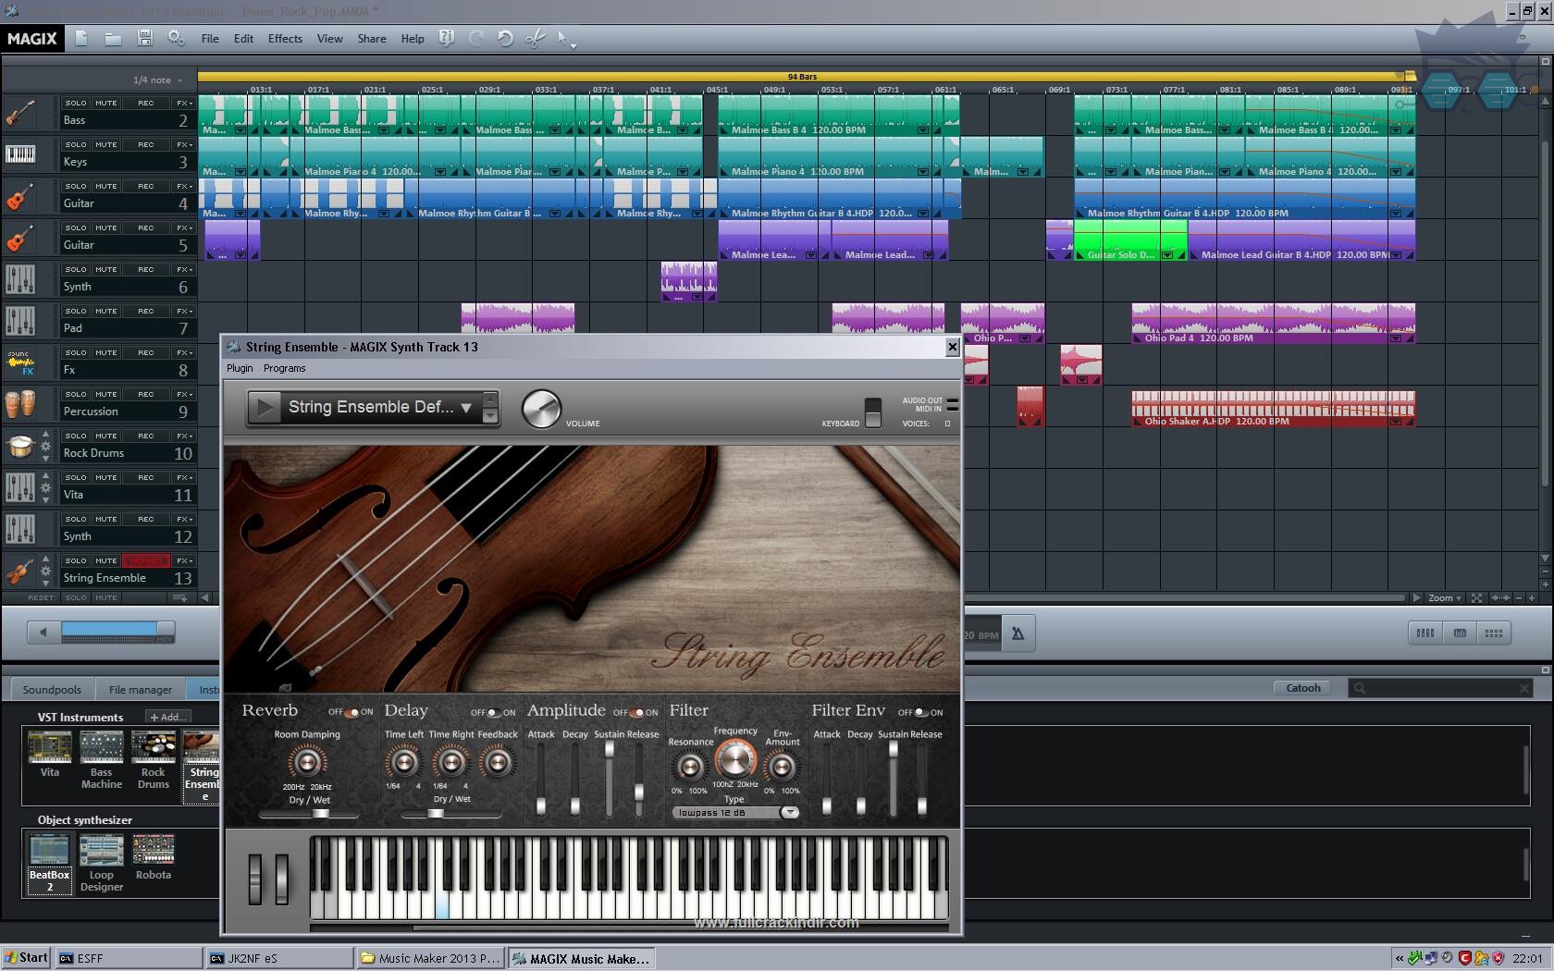Toggle the metronome icon next to BPM
This screenshot has width=1554, height=971.
[x=1017, y=633]
